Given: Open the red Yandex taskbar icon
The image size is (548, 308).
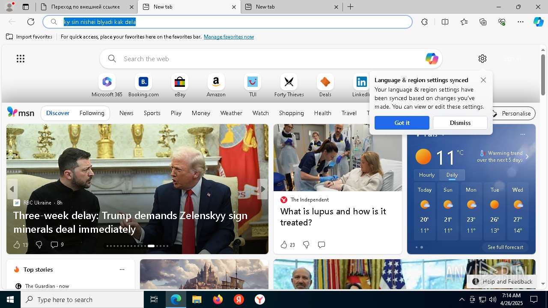Looking at the screenshot, I should click(239, 299).
